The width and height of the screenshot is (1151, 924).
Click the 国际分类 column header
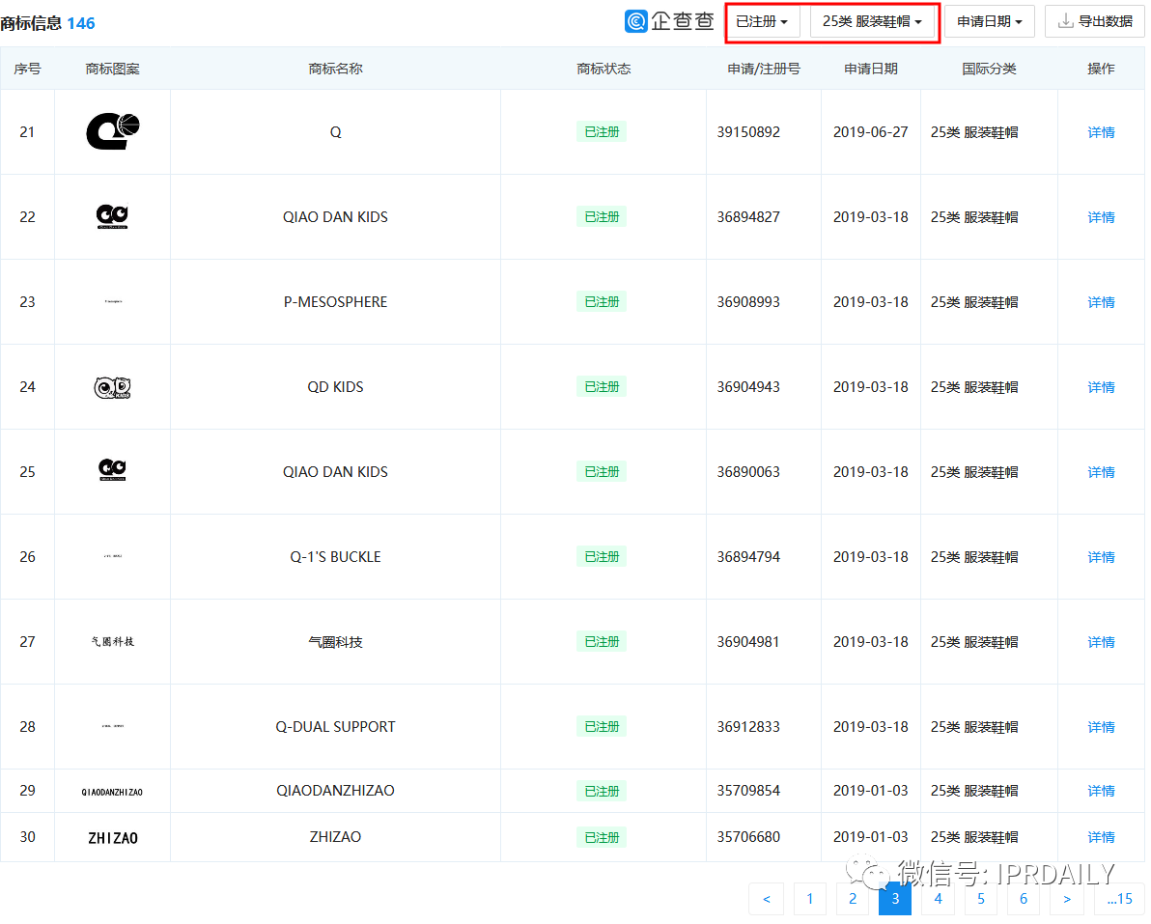[989, 69]
